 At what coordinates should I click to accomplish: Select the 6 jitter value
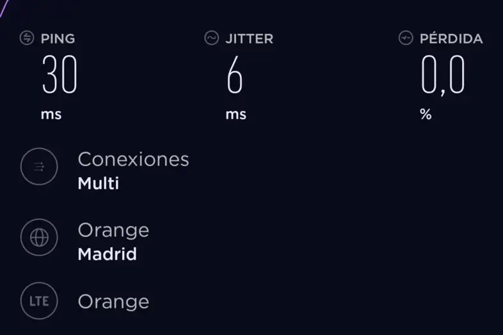pyautogui.click(x=234, y=74)
